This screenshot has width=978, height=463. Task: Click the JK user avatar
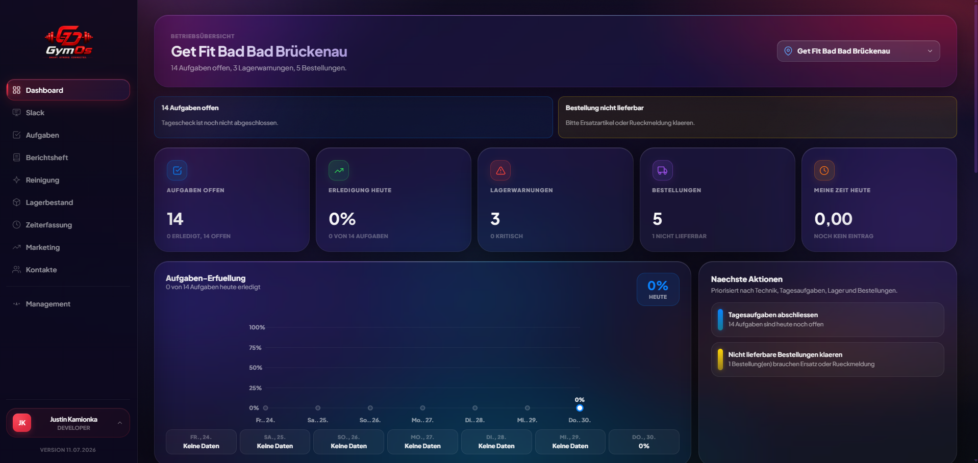point(22,423)
